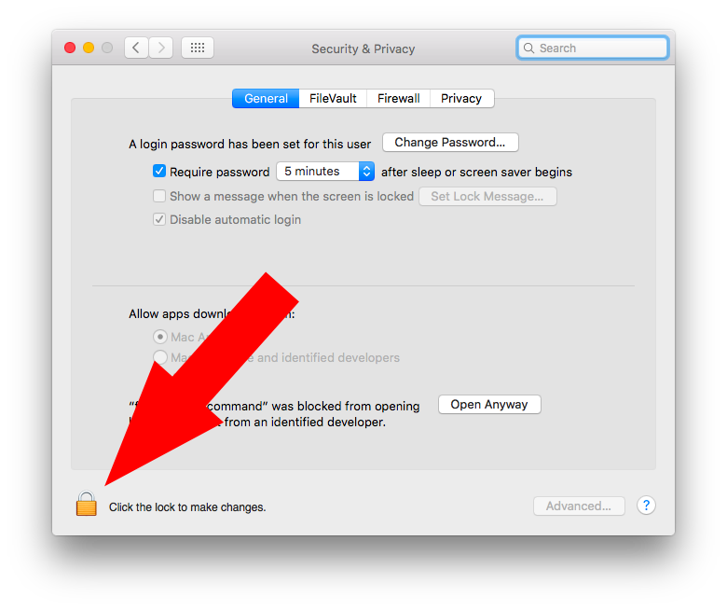727x610 pixels.
Task: Open help via the question mark button
Action: 646,506
